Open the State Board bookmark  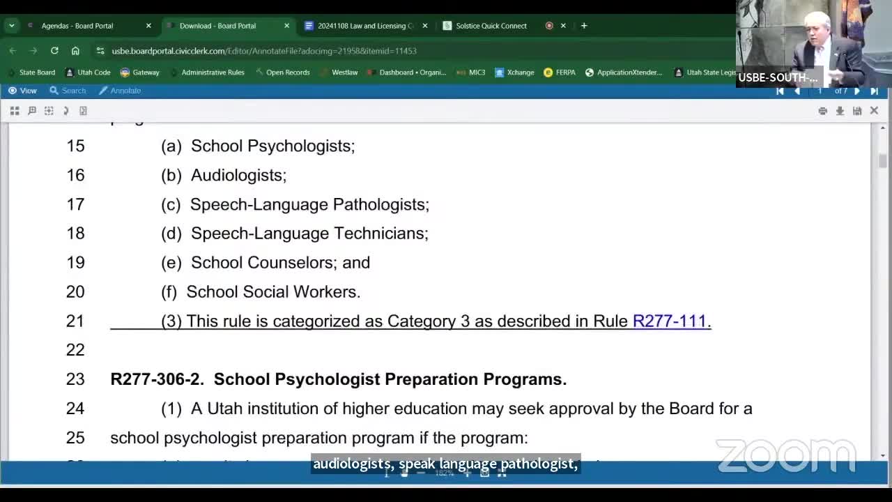click(x=31, y=73)
